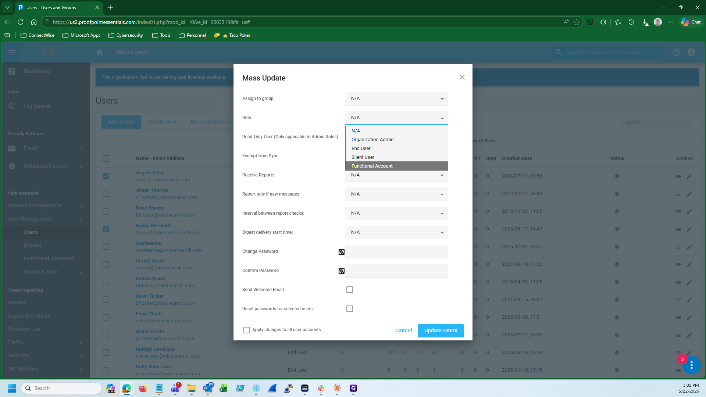Choose End User role option

[396, 149]
